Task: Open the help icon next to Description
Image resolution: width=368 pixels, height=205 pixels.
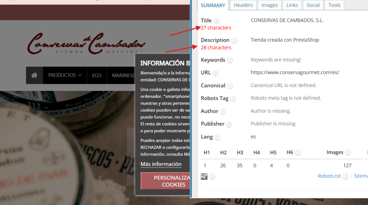Action: click(234, 40)
